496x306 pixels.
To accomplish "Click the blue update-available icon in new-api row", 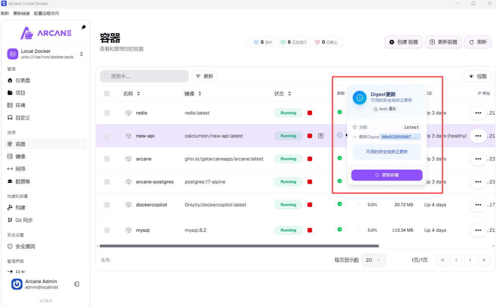I will [339, 135].
